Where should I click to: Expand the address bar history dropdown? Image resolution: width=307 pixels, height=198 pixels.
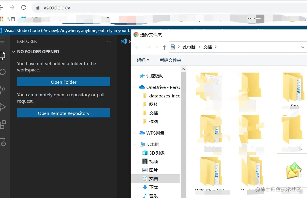click(302, 47)
